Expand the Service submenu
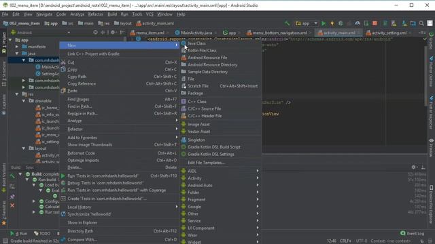Viewport: 435px width, 244px height. [221, 221]
